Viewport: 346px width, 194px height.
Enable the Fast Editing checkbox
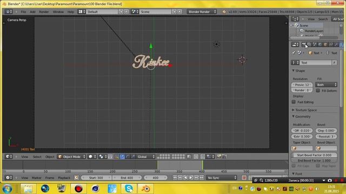294,102
